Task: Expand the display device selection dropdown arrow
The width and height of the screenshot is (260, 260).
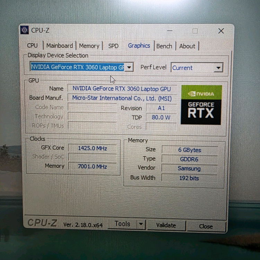Action: 129,67
